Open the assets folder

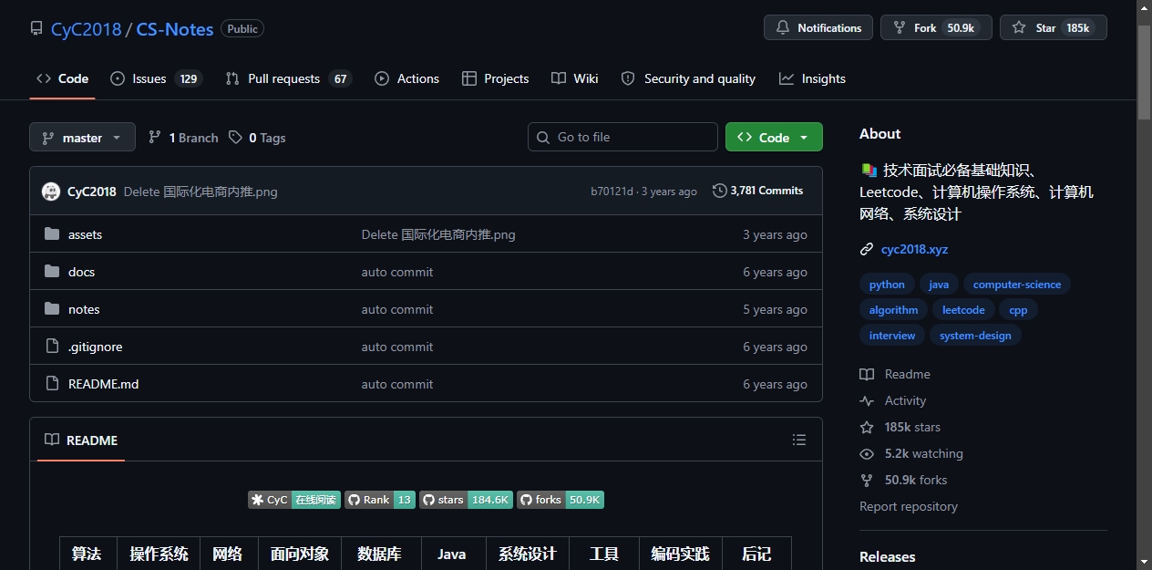(85, 234)
